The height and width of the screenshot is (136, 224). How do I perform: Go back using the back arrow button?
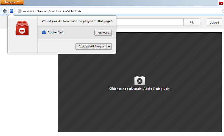(5, 11)
